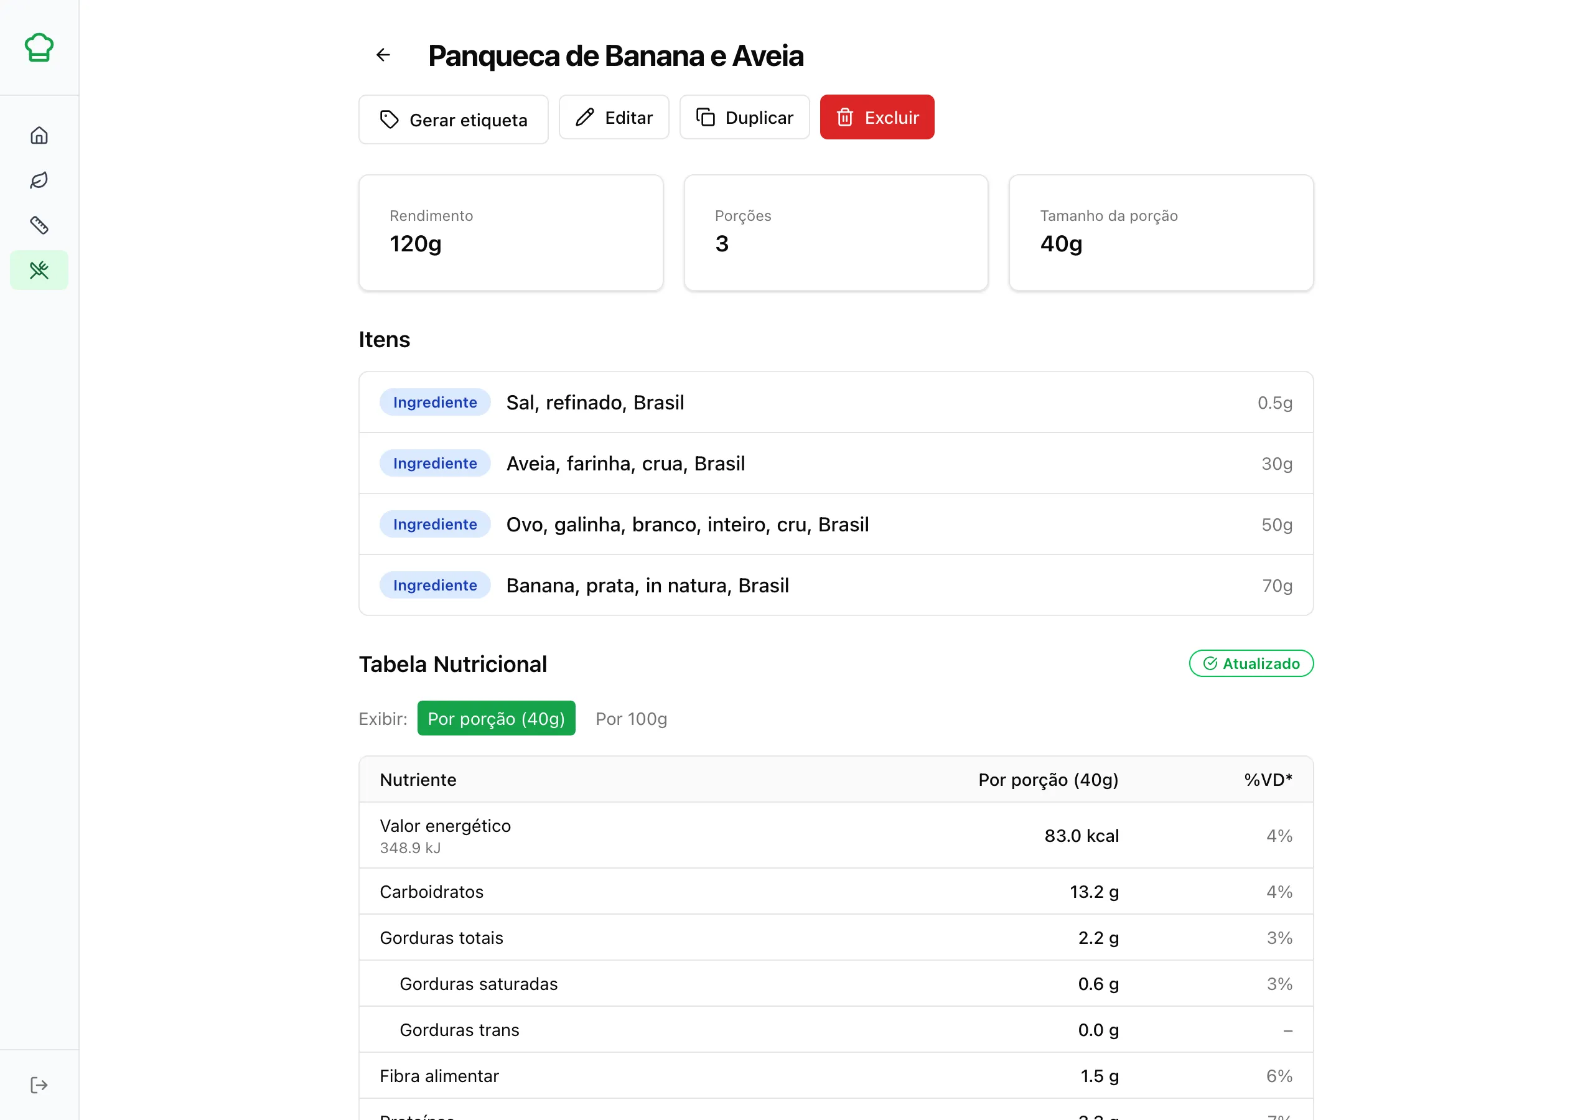Click the chef hat logo icon

click(x=39, y=47)
